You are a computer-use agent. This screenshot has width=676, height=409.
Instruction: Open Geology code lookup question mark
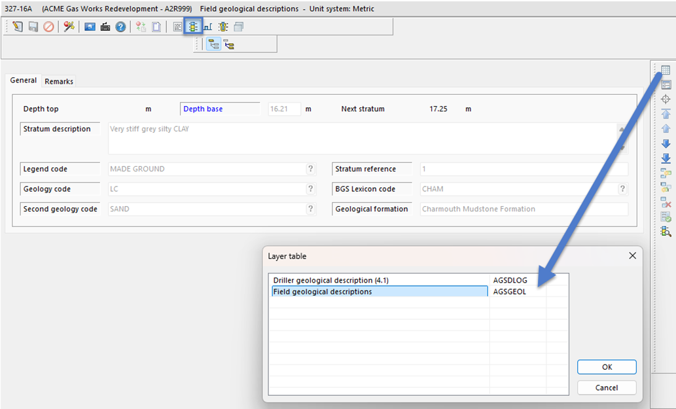coord(311,189)
